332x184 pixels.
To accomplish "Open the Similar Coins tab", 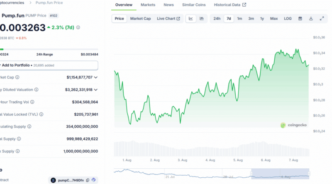I will pos(194,5).
